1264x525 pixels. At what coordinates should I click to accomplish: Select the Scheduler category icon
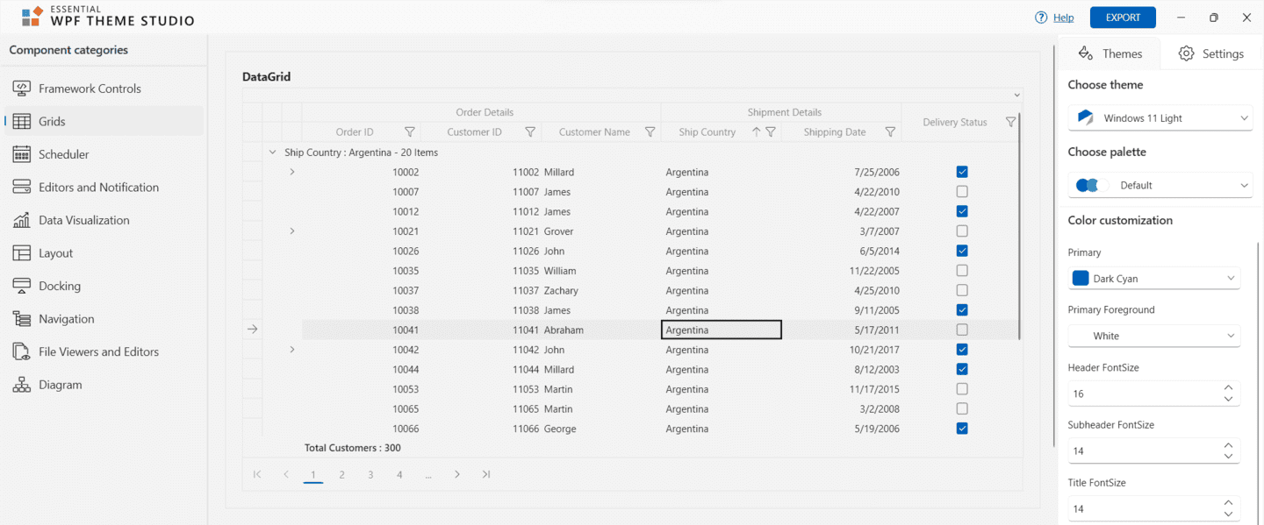(22, 154)
